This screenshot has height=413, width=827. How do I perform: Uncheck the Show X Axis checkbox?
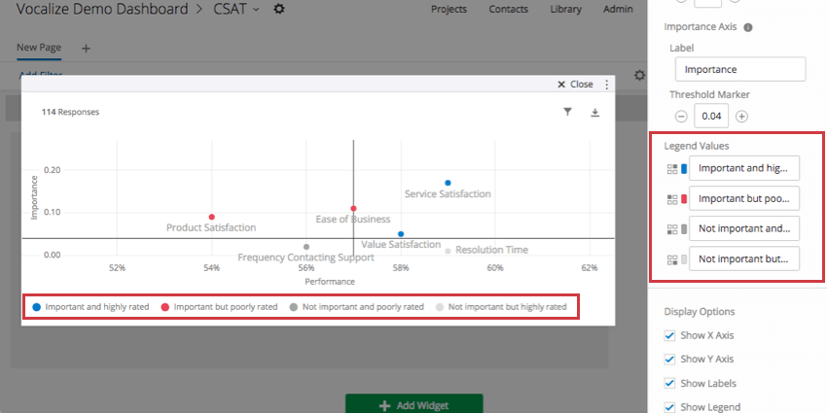669,335
